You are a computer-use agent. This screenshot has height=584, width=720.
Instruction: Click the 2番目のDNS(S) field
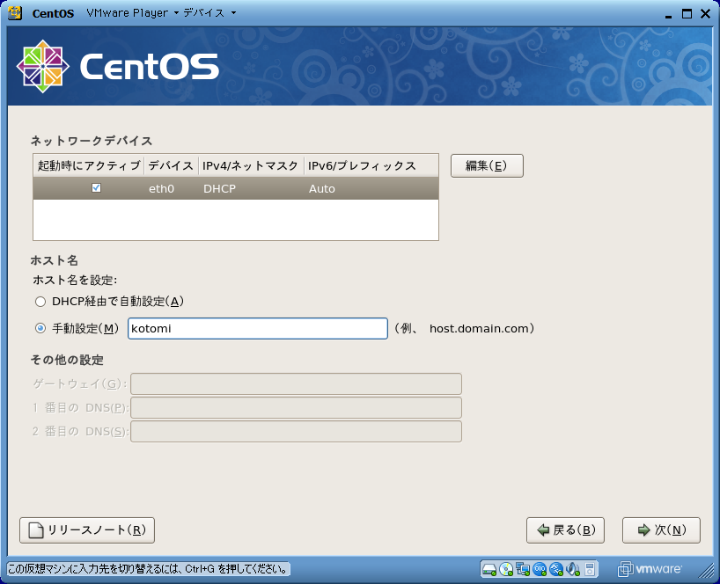tap(296, 432)
